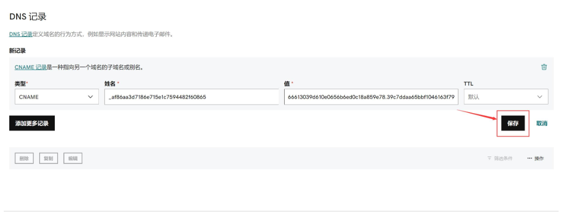Click 取消 to cancel the new record
The height and width of the screenshot is (223, 586).
click(x=541, y=123)
